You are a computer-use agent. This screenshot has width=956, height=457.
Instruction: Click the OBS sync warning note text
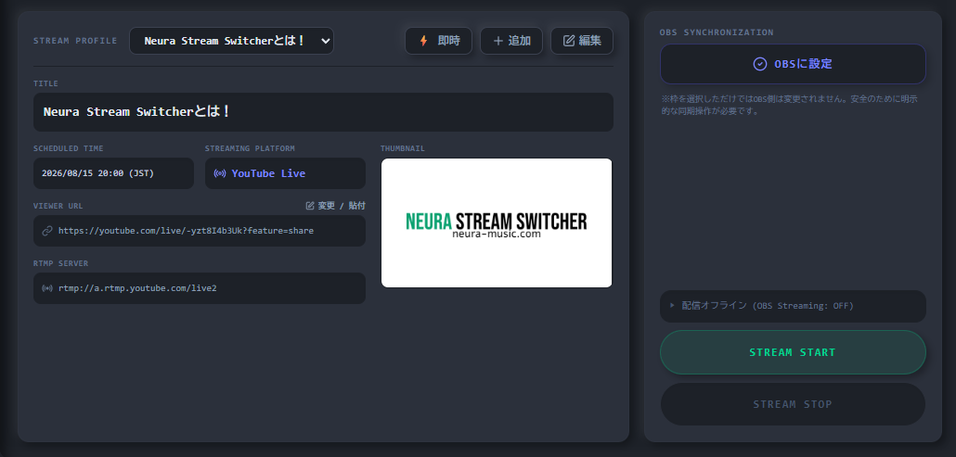pos(790,105)
